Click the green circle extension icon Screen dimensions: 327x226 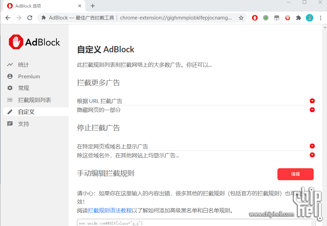point(266,18)
